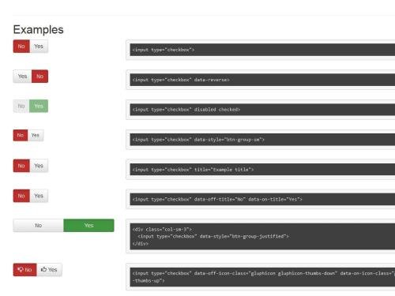
Task: Click the thumbs-down No button
Action: [24, 270]
